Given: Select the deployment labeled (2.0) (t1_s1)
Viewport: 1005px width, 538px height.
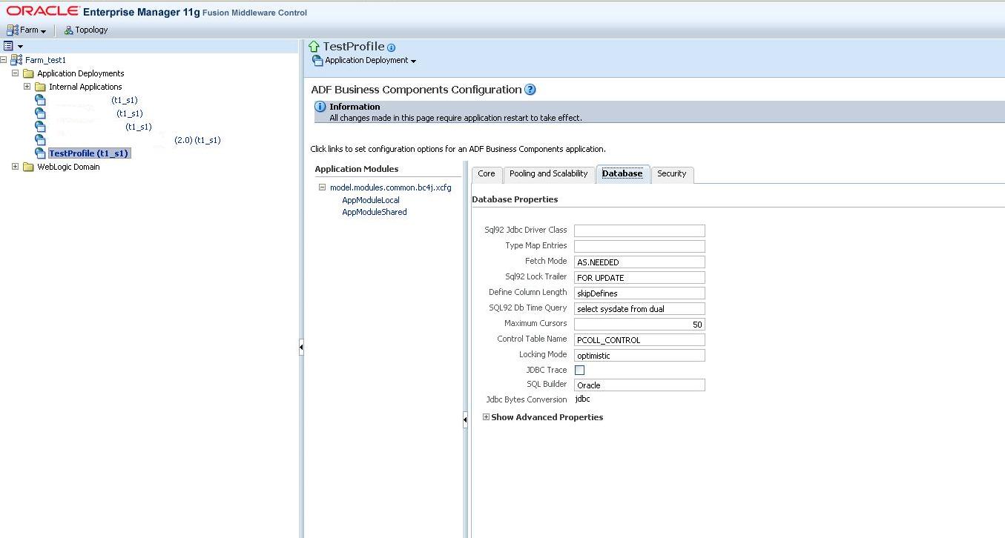Looking at the screenshot, I should click(x=197, y=140).
